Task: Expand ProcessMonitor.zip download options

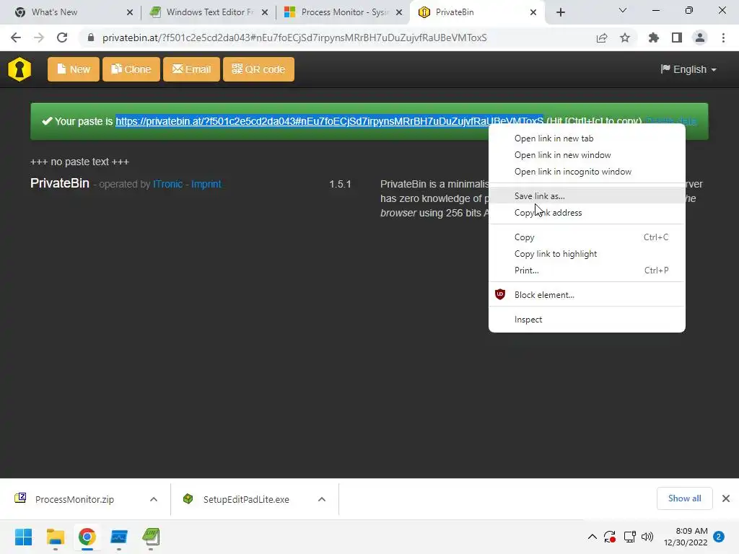Action: click(x=154, y=499)
